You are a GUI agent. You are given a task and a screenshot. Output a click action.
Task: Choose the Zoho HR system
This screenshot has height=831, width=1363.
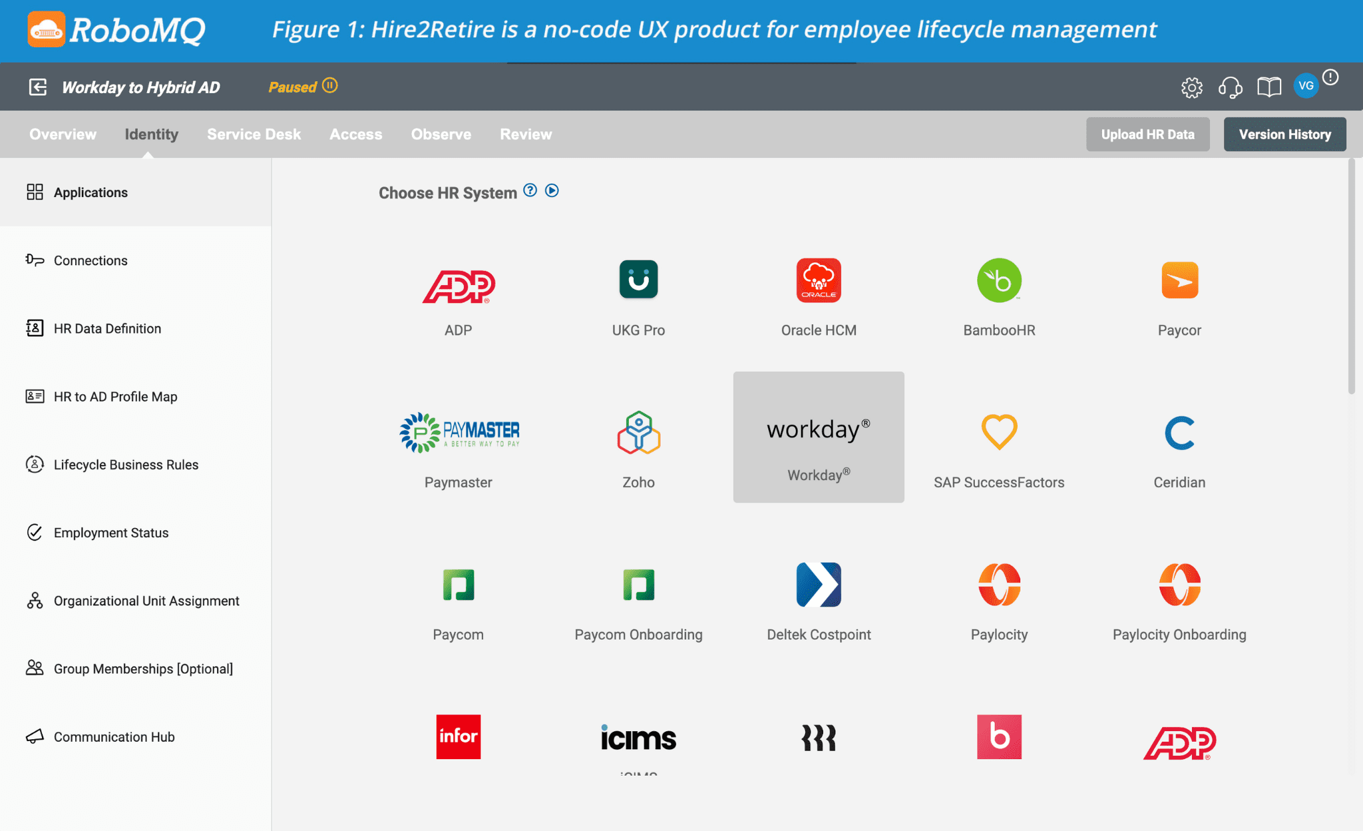click(639, 433)
